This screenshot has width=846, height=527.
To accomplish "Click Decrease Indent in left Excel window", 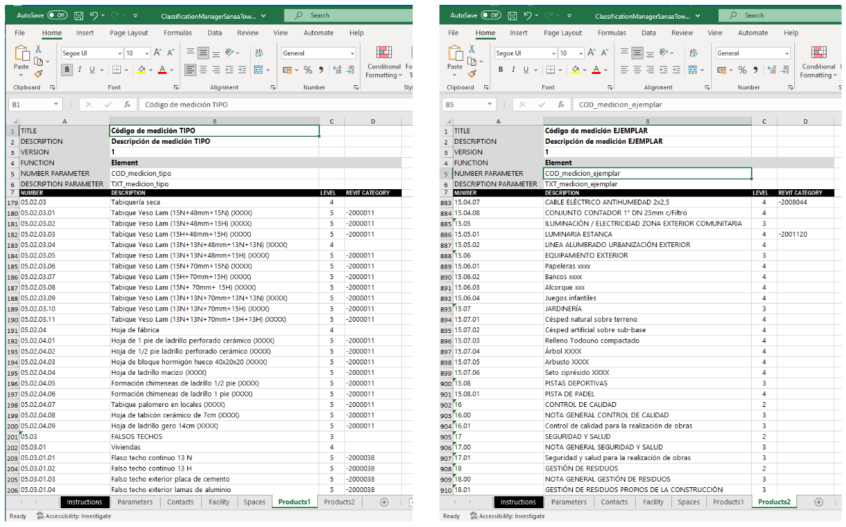I will click(x=228, y=70).
